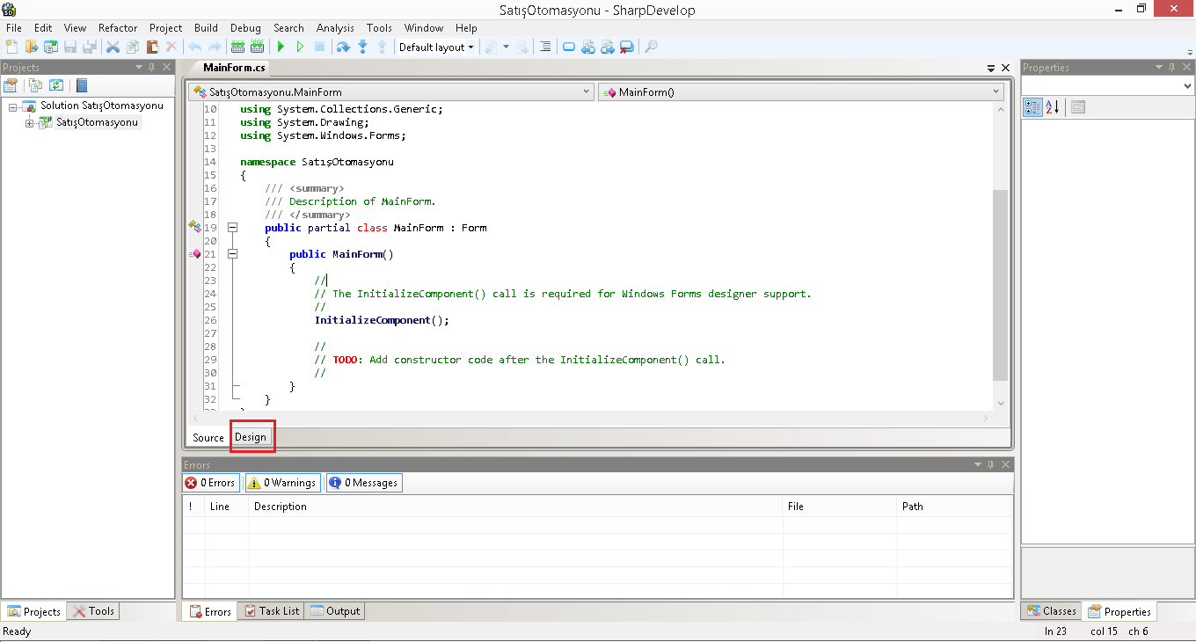
Task: Click the Stop execution square icon
Action: point(319,47)
